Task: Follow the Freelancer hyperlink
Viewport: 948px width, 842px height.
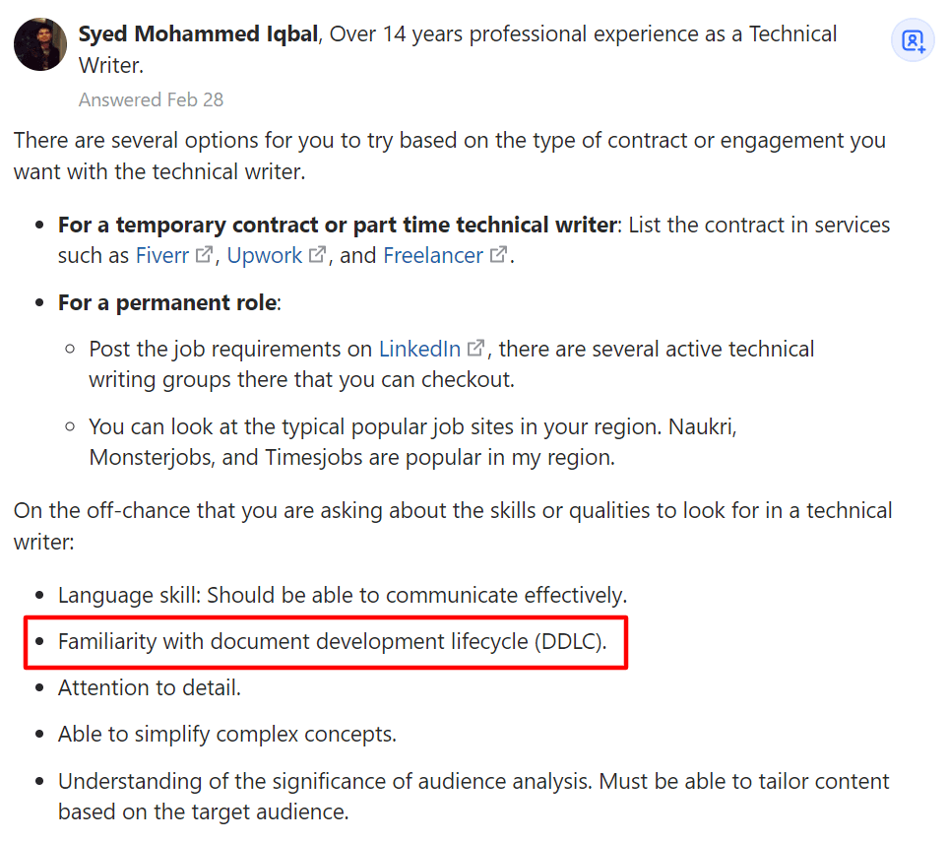Action: [433, 255]
